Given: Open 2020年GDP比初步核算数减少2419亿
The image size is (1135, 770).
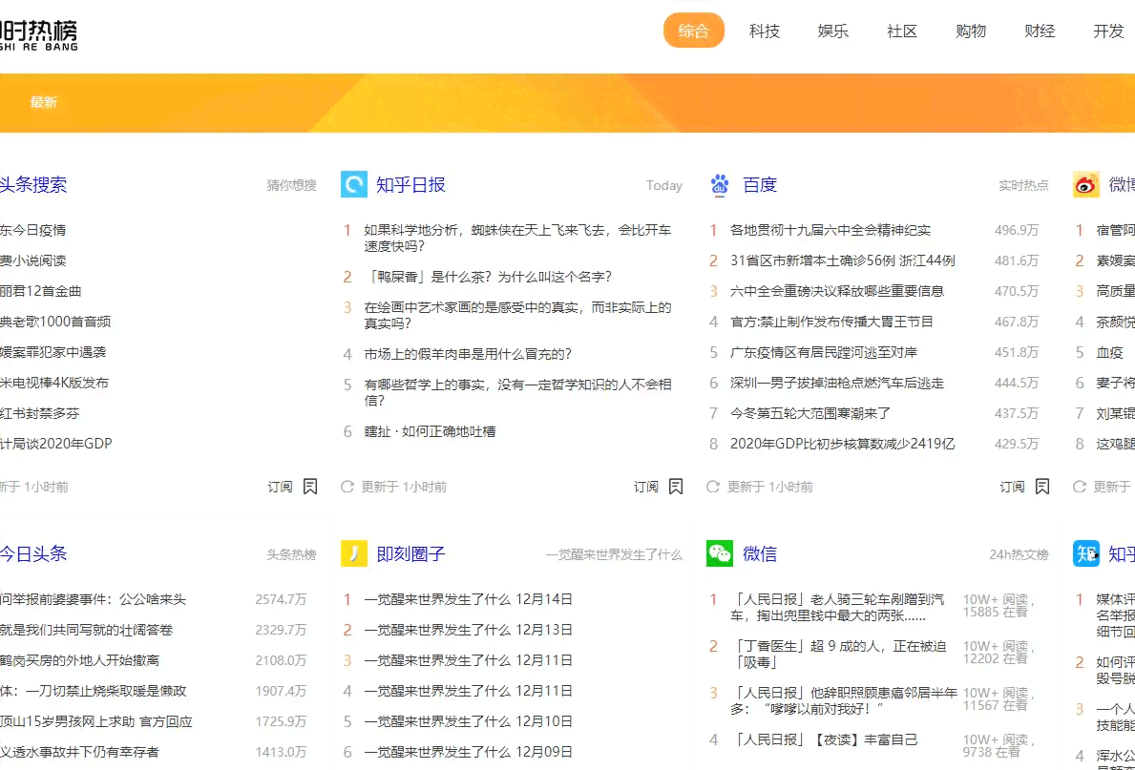Looking at the screenshot, I should point(843,444).
